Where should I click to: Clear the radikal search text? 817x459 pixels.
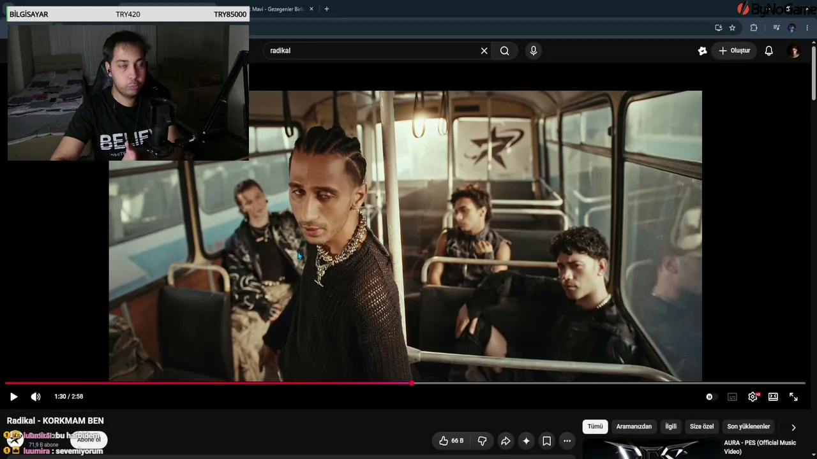pyautogui.click(x=484, y=51)
